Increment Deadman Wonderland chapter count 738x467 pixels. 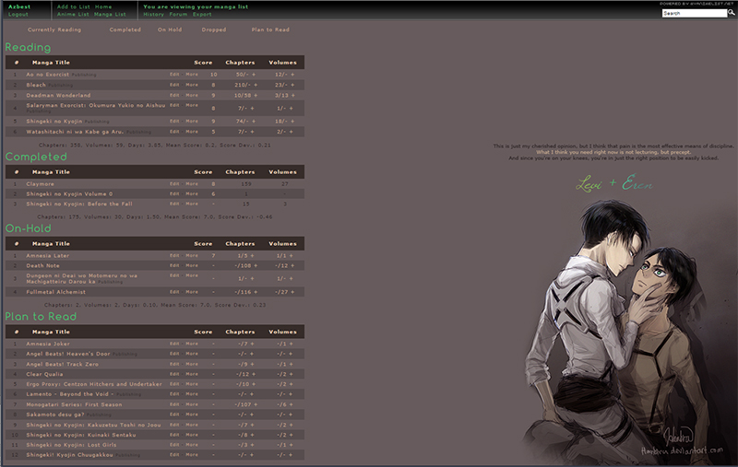point(256,96)
